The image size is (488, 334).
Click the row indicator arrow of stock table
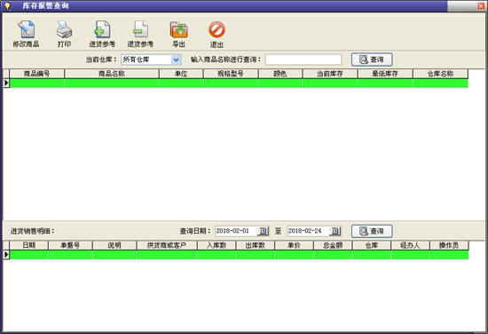[x=6, y=83]
